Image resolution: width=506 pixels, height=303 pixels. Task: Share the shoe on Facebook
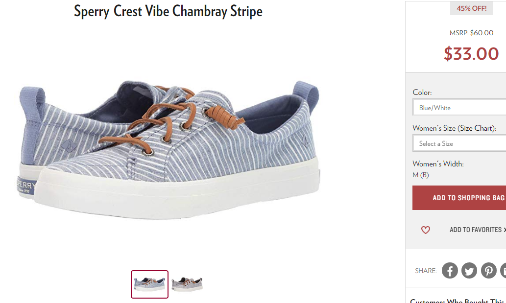(450, 270)
